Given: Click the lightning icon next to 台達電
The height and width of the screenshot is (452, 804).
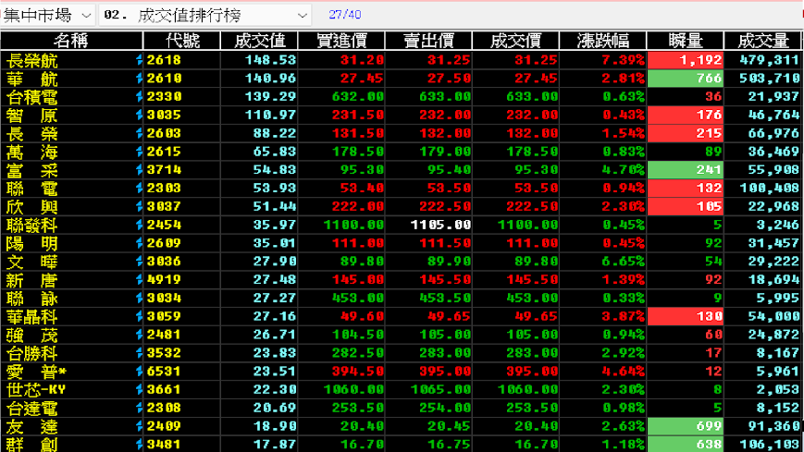Looking at the screenshot, I should point(139,408).
